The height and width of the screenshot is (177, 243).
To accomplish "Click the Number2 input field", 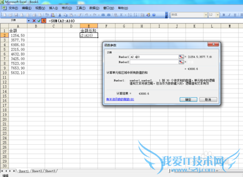I will tap(154, 62).
